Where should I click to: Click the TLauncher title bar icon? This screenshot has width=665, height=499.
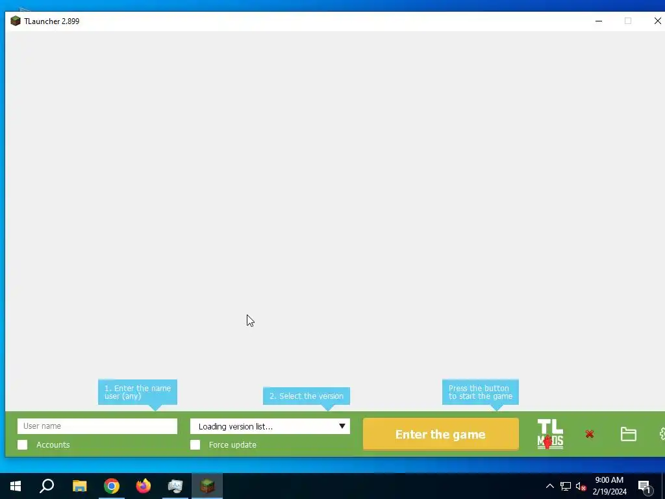point(16,21)
